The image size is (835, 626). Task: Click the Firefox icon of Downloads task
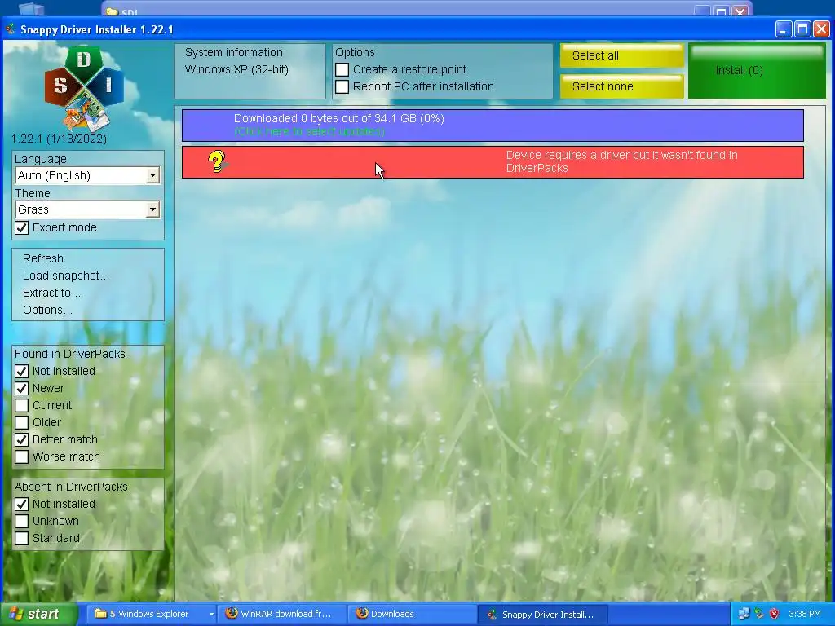coord(361,613)
